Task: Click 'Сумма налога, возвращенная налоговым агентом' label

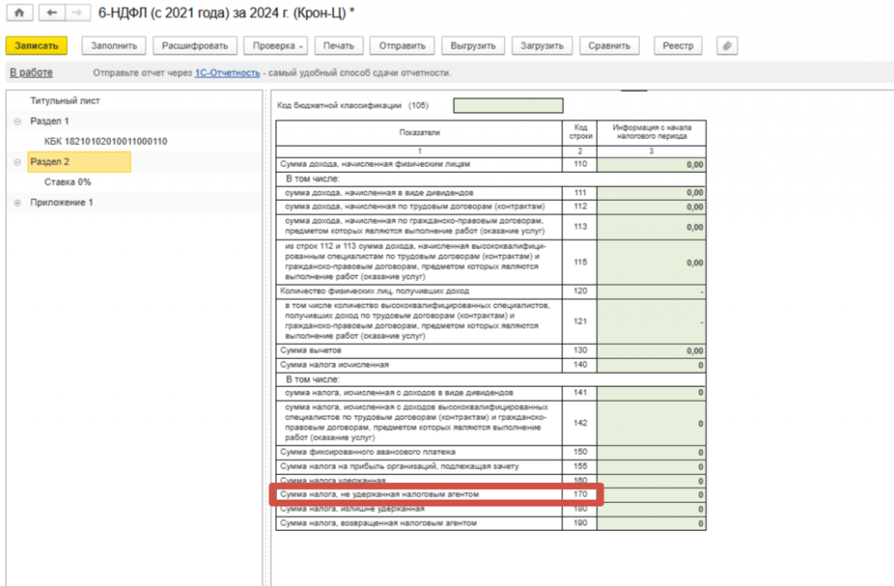Action: coord(379,522)
